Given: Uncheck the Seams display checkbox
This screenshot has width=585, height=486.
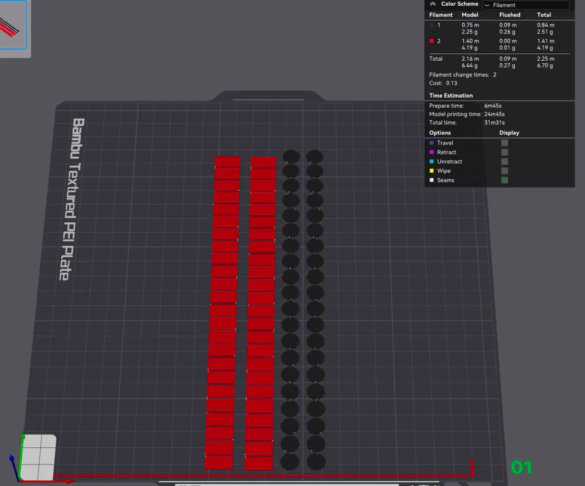Looking at the screenshot, I should [x=504, y=180].
